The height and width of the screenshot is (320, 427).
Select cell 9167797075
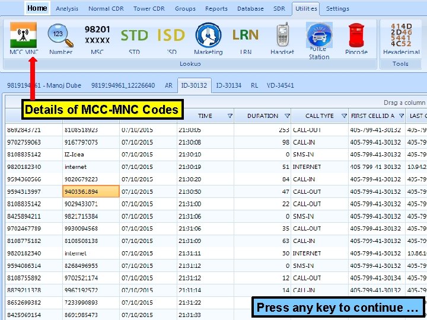pyautogui.click(x=91, y=142)
